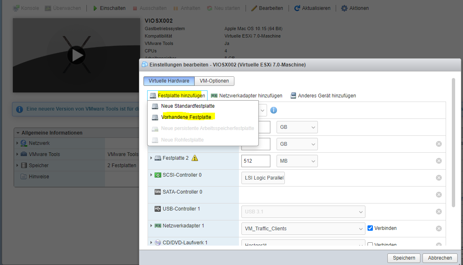Toggle Verbinden checkbox for CD/DVD-Laufwerk 1
The height and width of the screenshot is (265, 463).
(x=370, y=244)
